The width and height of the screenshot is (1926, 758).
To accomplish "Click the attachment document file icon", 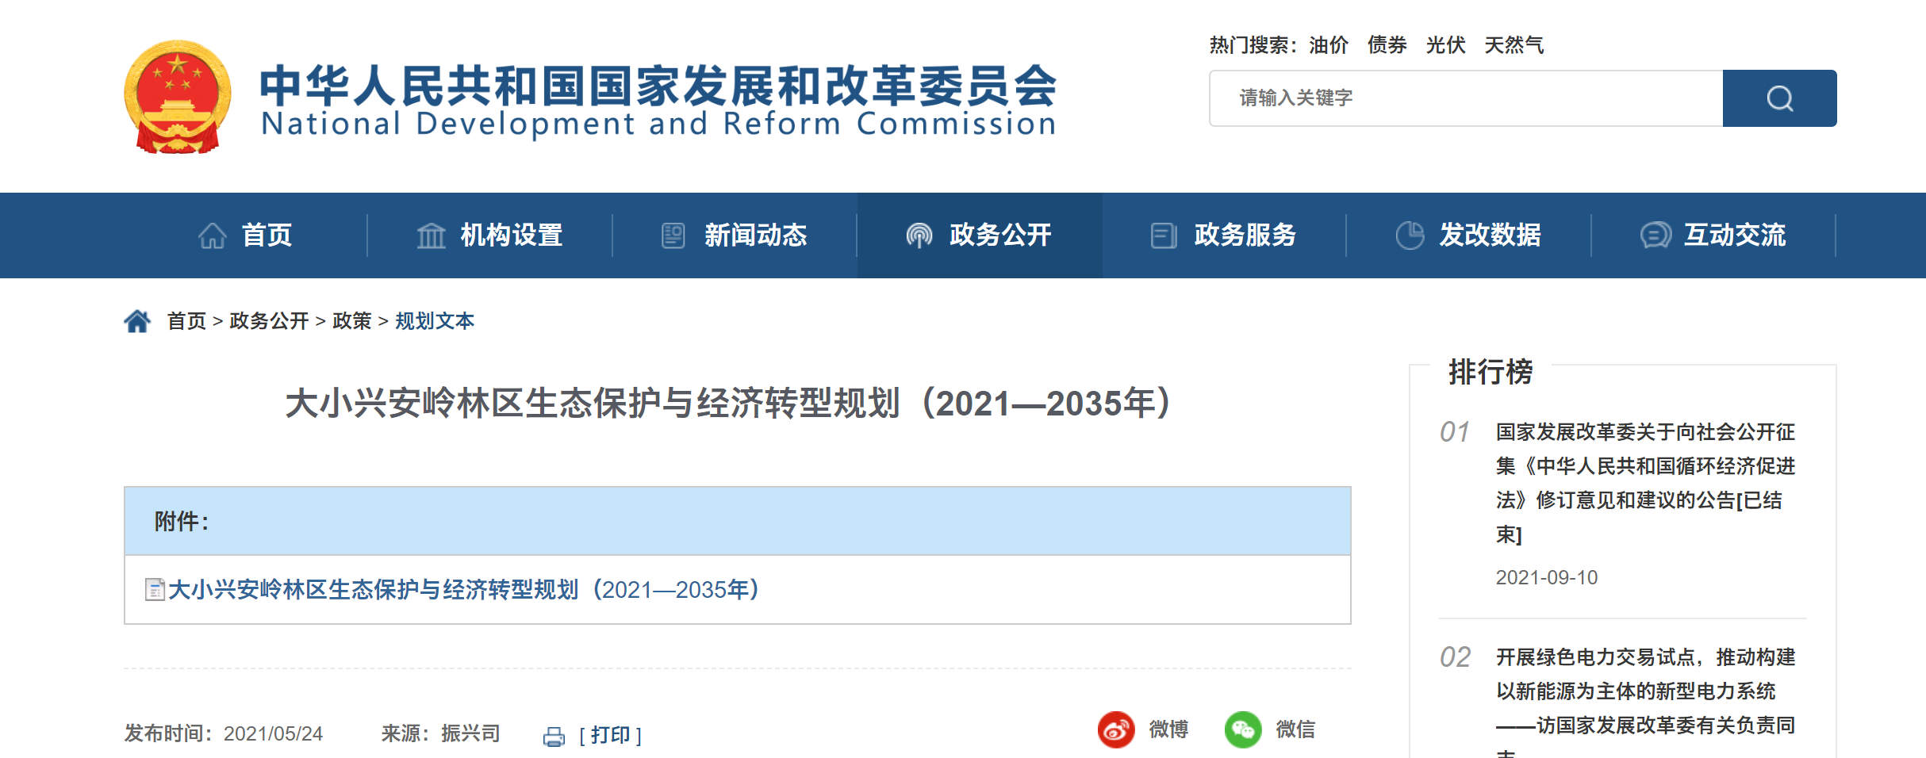I will tap(155, 590).
